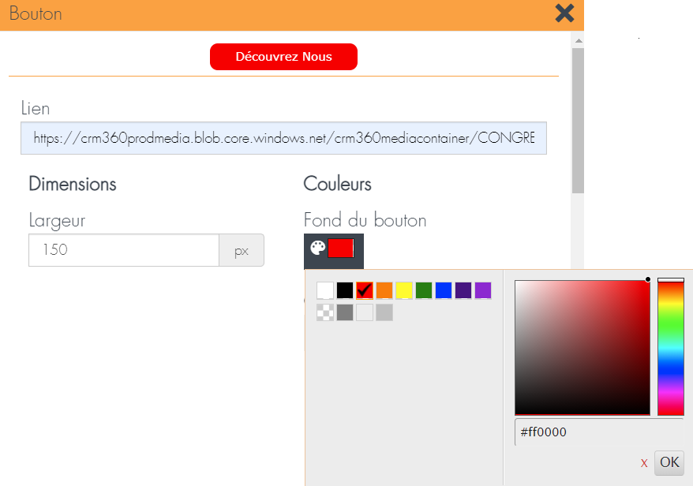Image resolution: width=693 pixels, height=486 pixels.
Task: Select the medium gray color swatch
Action: 345,312
